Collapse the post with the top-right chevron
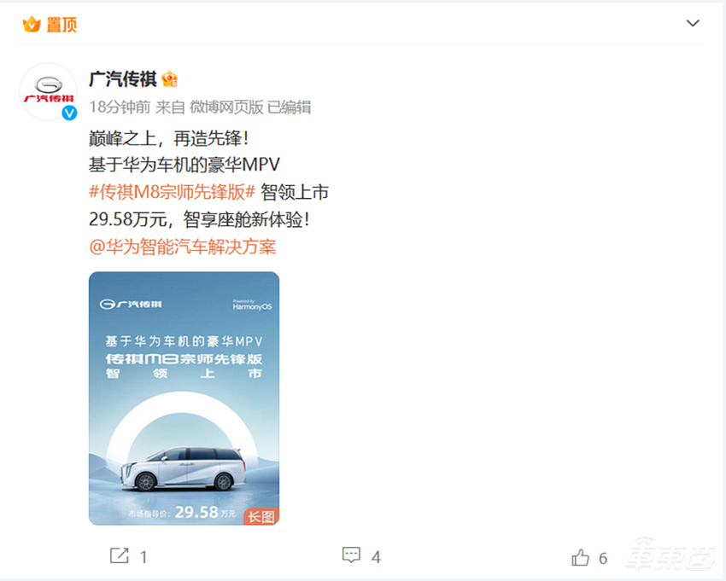 click(x=693, y=23)
